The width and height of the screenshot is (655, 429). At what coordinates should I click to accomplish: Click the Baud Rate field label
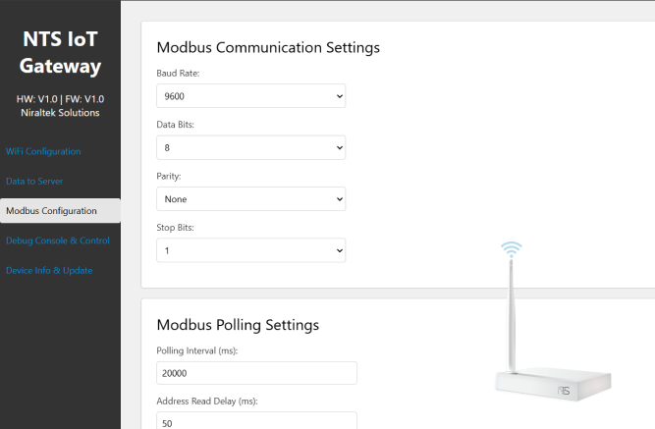click(x=178, y=74)
